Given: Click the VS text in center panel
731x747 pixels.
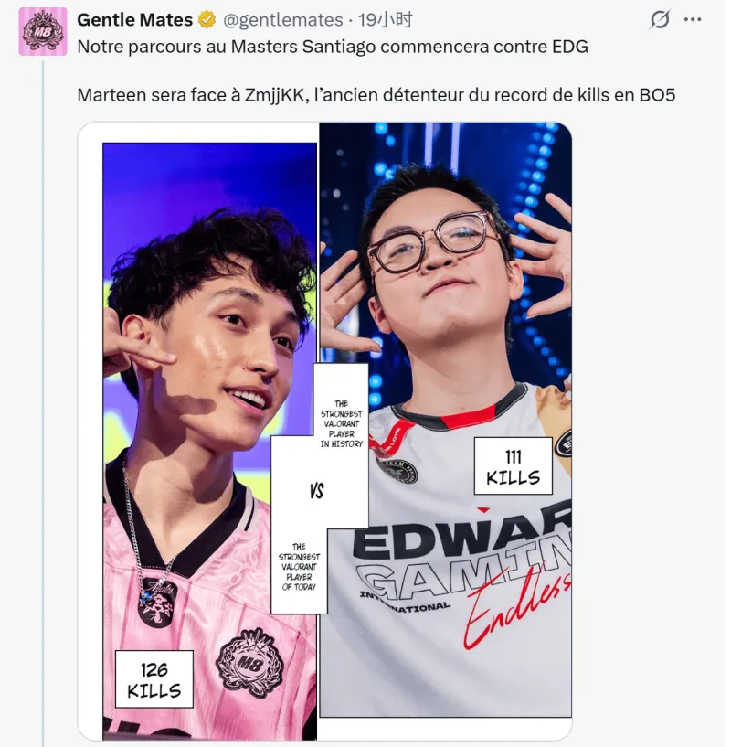Looking at the screenshot, I should (317, 491).
